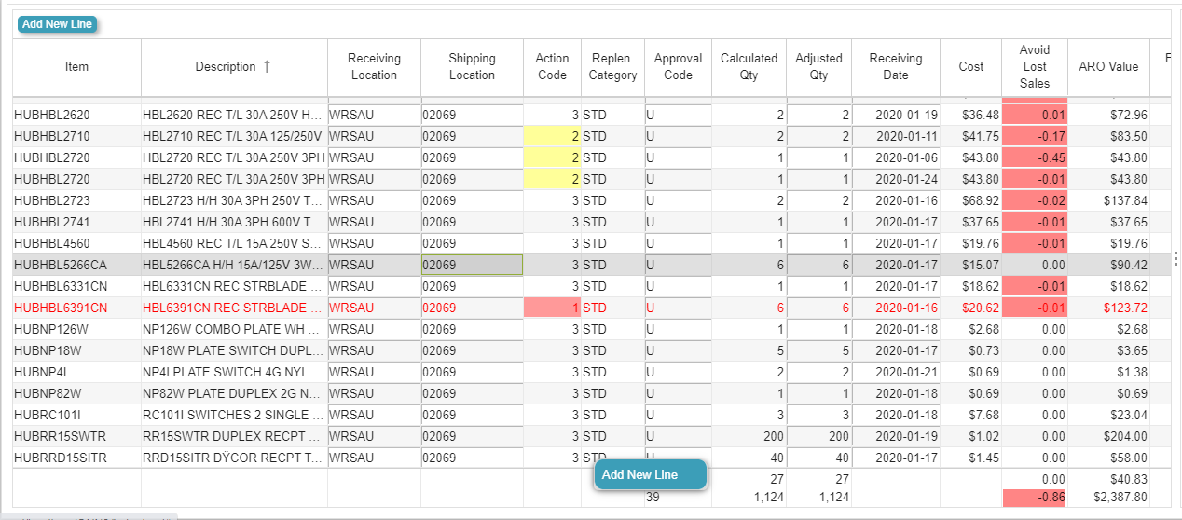Sort by the Replen. Category column header
The height and width of the screenshot is (520, 1182).
(x=613, y=67)
